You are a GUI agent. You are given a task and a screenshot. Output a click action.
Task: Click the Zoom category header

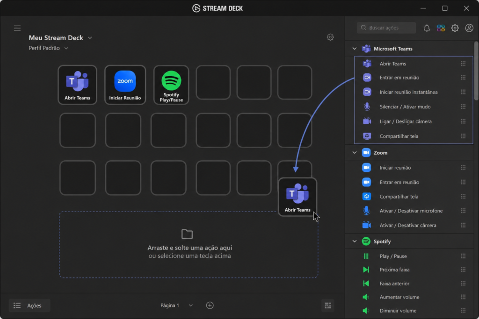tap(409, 152)
